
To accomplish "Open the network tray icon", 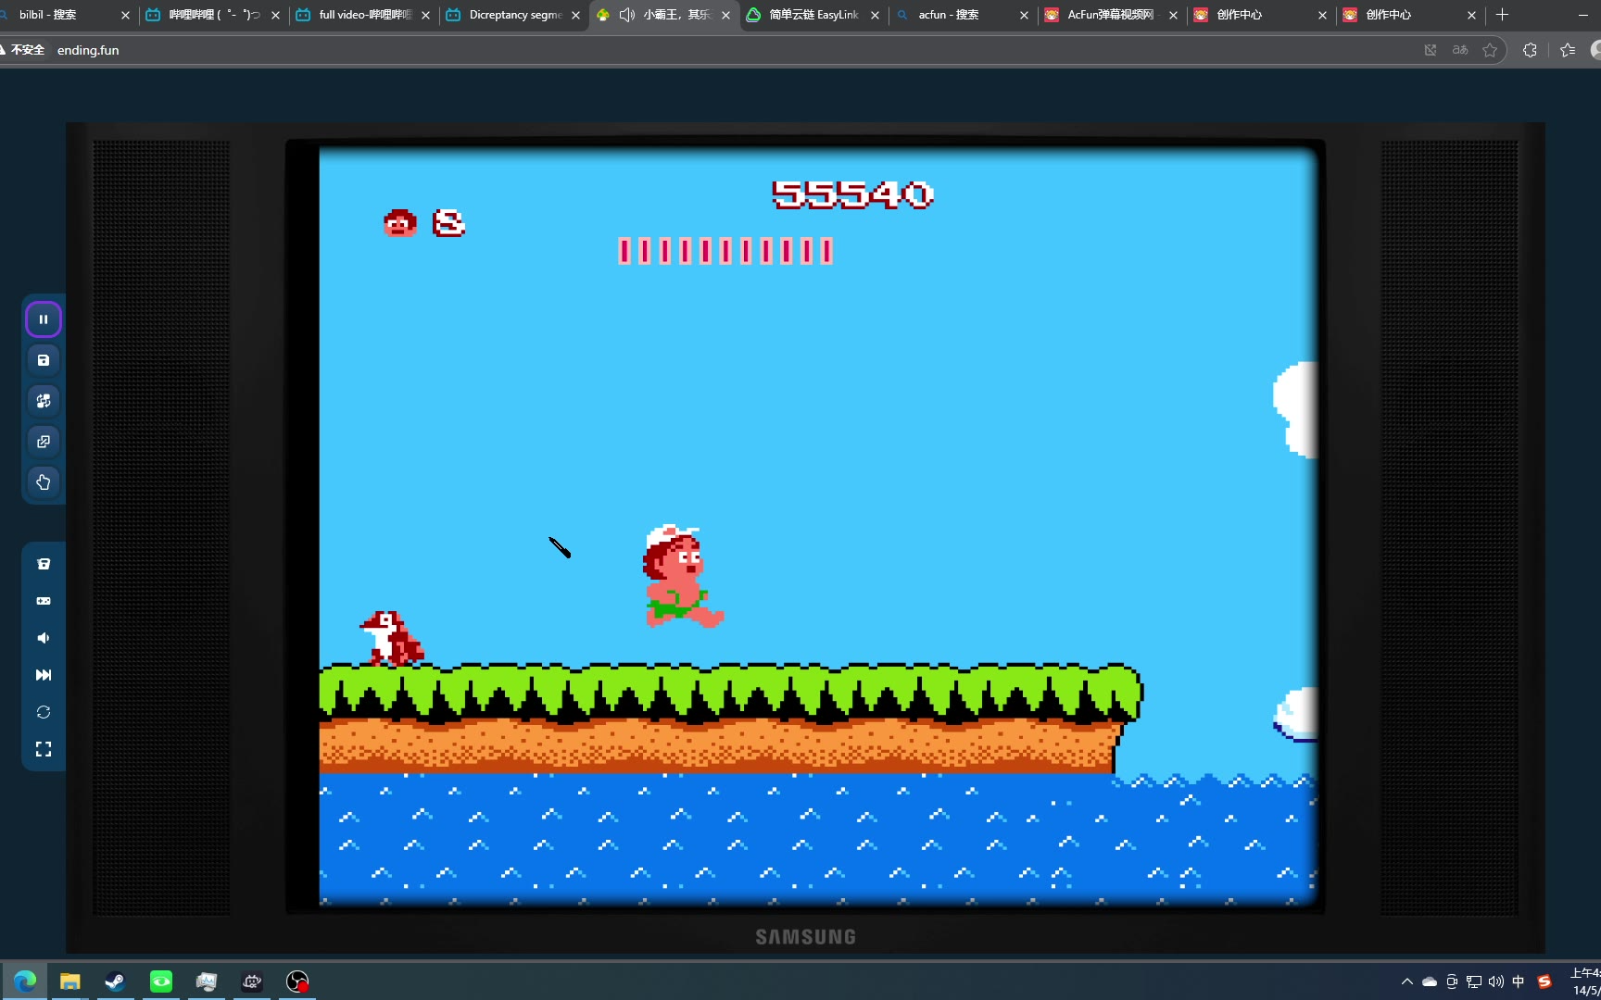I will tap(1474, 981).
